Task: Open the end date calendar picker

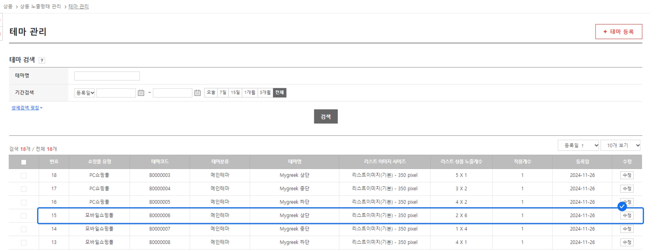Action: [197, 93]
